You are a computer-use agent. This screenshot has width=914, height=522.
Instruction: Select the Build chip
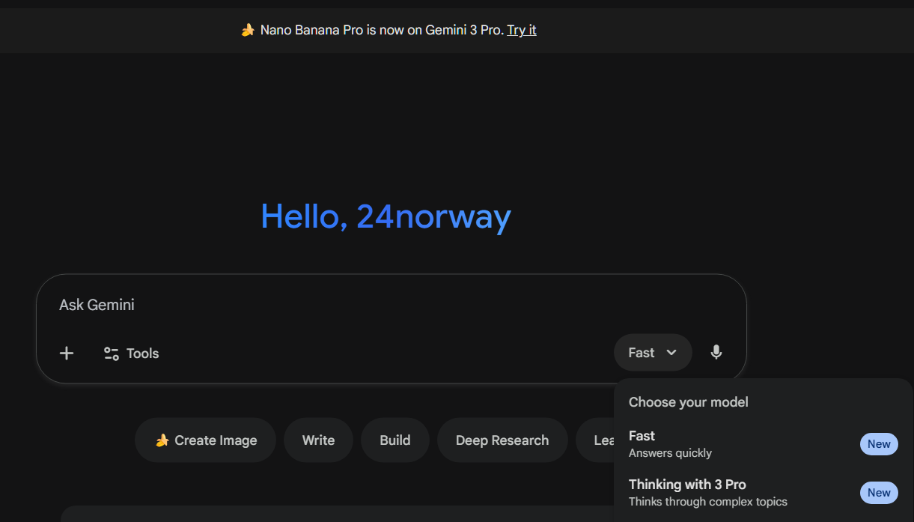395,440
